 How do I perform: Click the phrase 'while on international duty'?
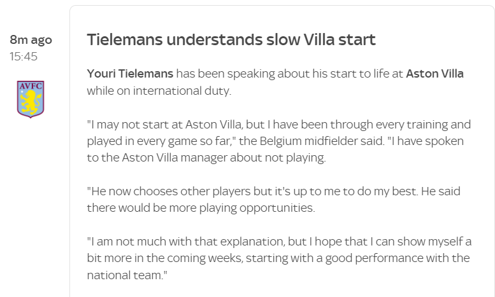[159, 91]
